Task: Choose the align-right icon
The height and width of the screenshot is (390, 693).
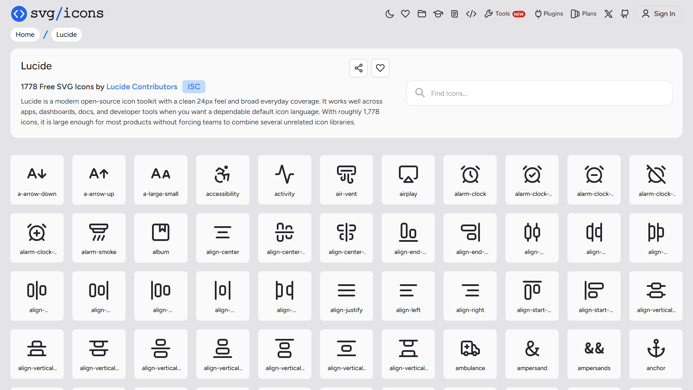Action: 470,296
